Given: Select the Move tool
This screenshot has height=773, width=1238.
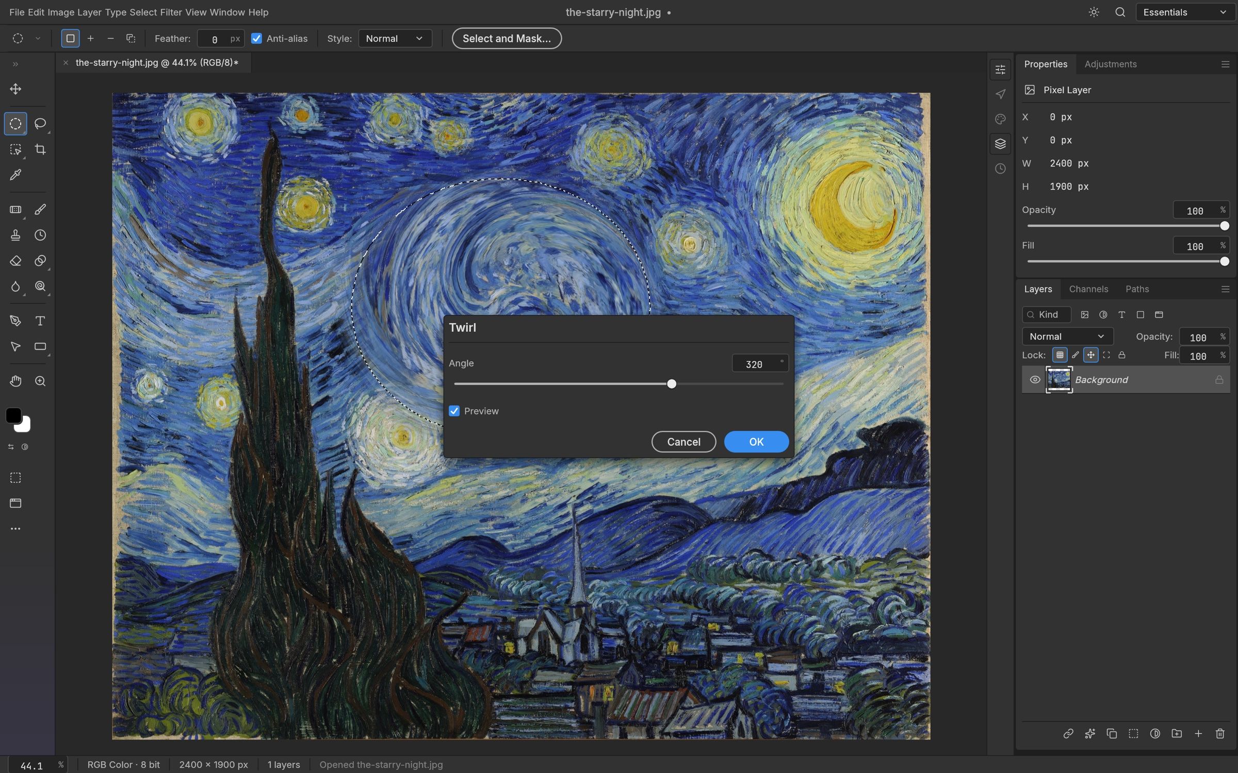Looking at the screenshot, I should (15, 89).
